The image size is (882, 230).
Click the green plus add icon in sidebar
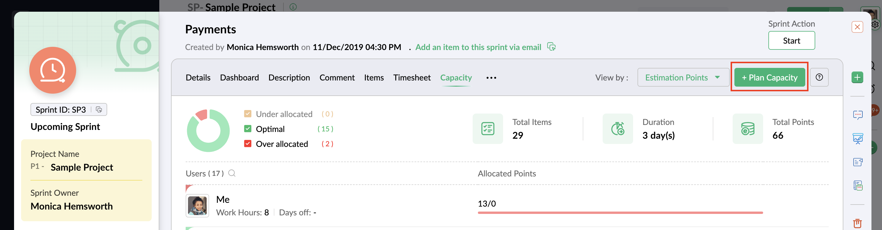pyautogui.click(x=857, y=77)
